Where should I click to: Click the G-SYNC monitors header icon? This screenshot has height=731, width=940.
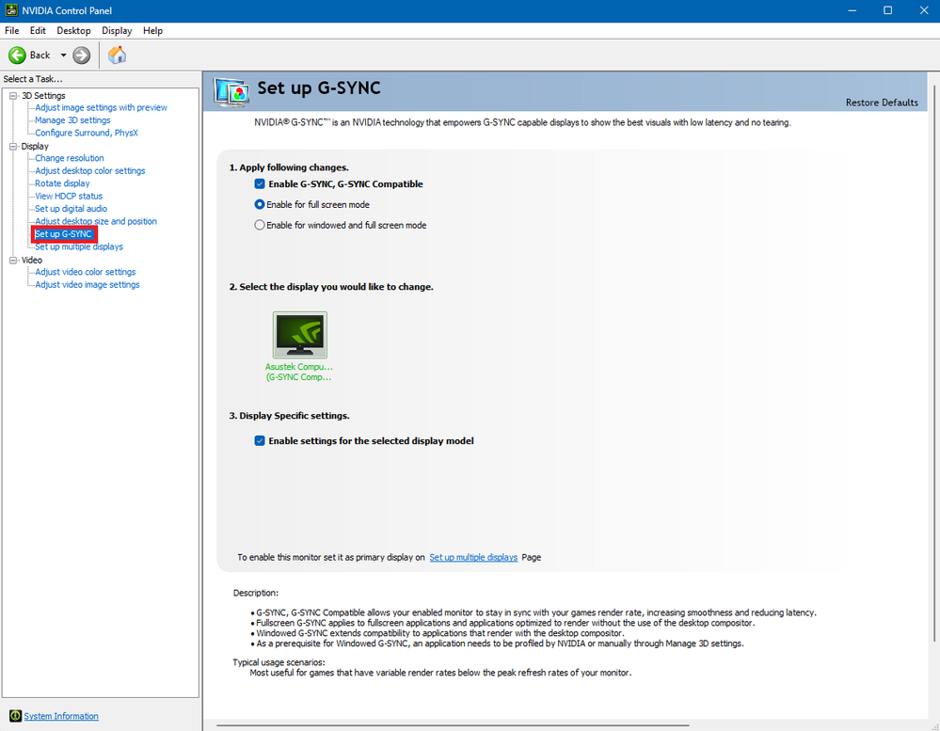231,92
